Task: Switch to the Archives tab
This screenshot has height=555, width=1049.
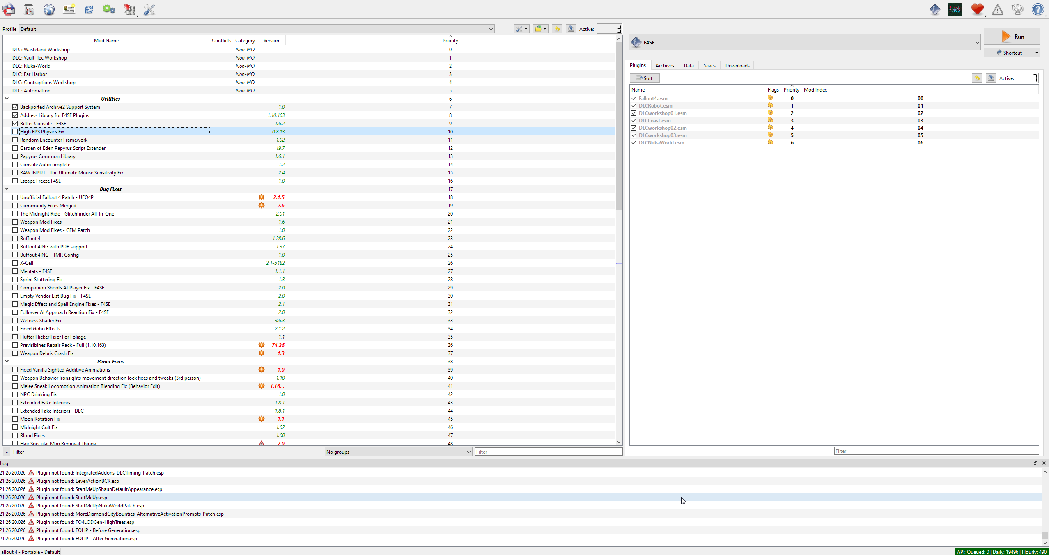Action: tap(664, 66)
